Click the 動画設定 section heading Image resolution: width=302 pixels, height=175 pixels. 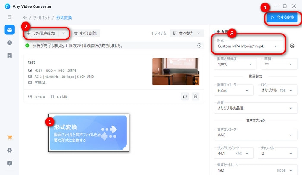[255, 77]
